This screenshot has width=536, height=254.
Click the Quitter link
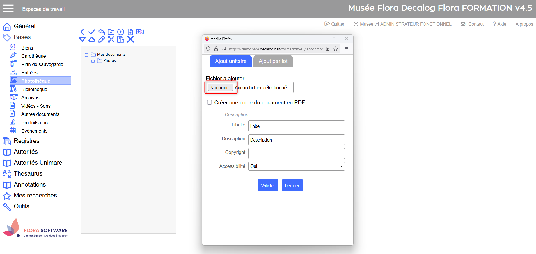pyautogui.click(x=335, y=24)
